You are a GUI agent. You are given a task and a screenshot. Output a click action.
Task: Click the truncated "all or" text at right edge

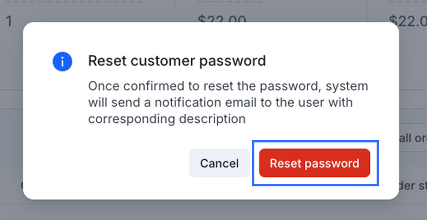[x=413, y=139]
